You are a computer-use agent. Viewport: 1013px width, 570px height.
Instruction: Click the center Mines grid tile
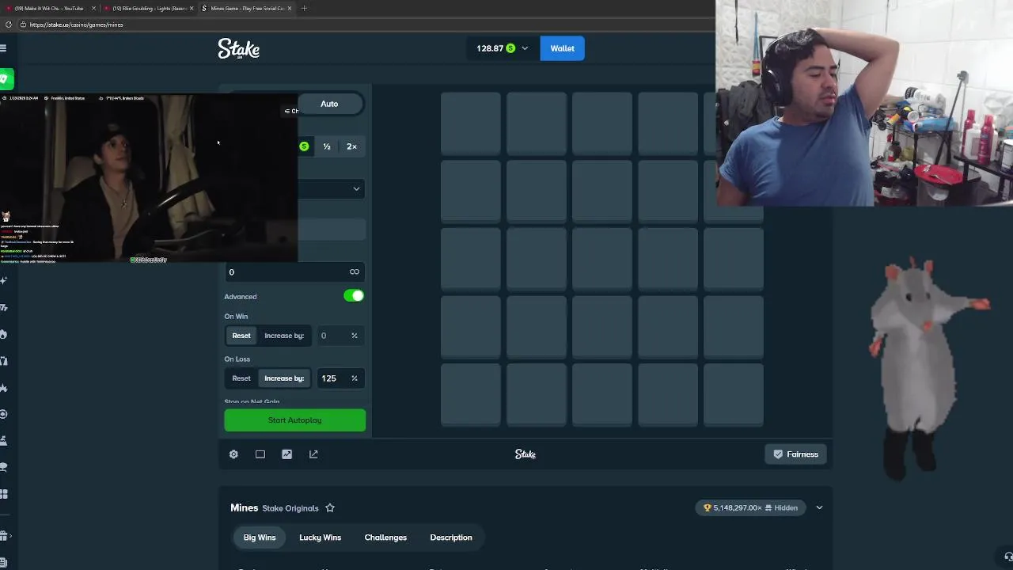tap(602, 259)
